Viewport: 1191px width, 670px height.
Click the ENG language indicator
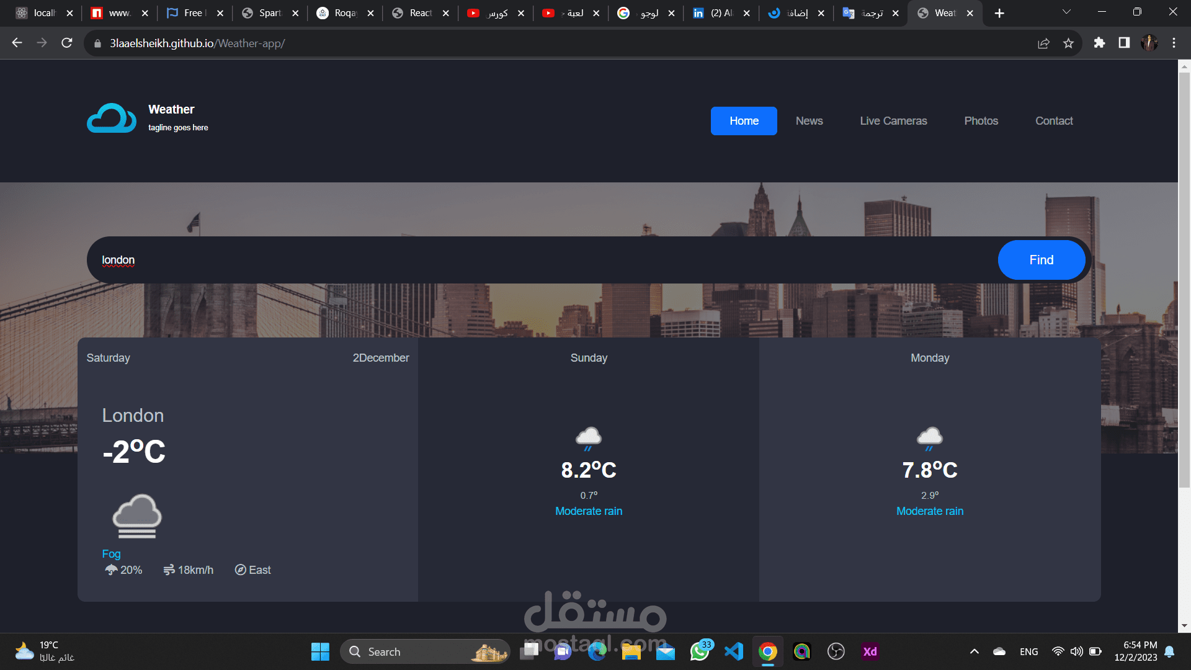pos(1028,651)
